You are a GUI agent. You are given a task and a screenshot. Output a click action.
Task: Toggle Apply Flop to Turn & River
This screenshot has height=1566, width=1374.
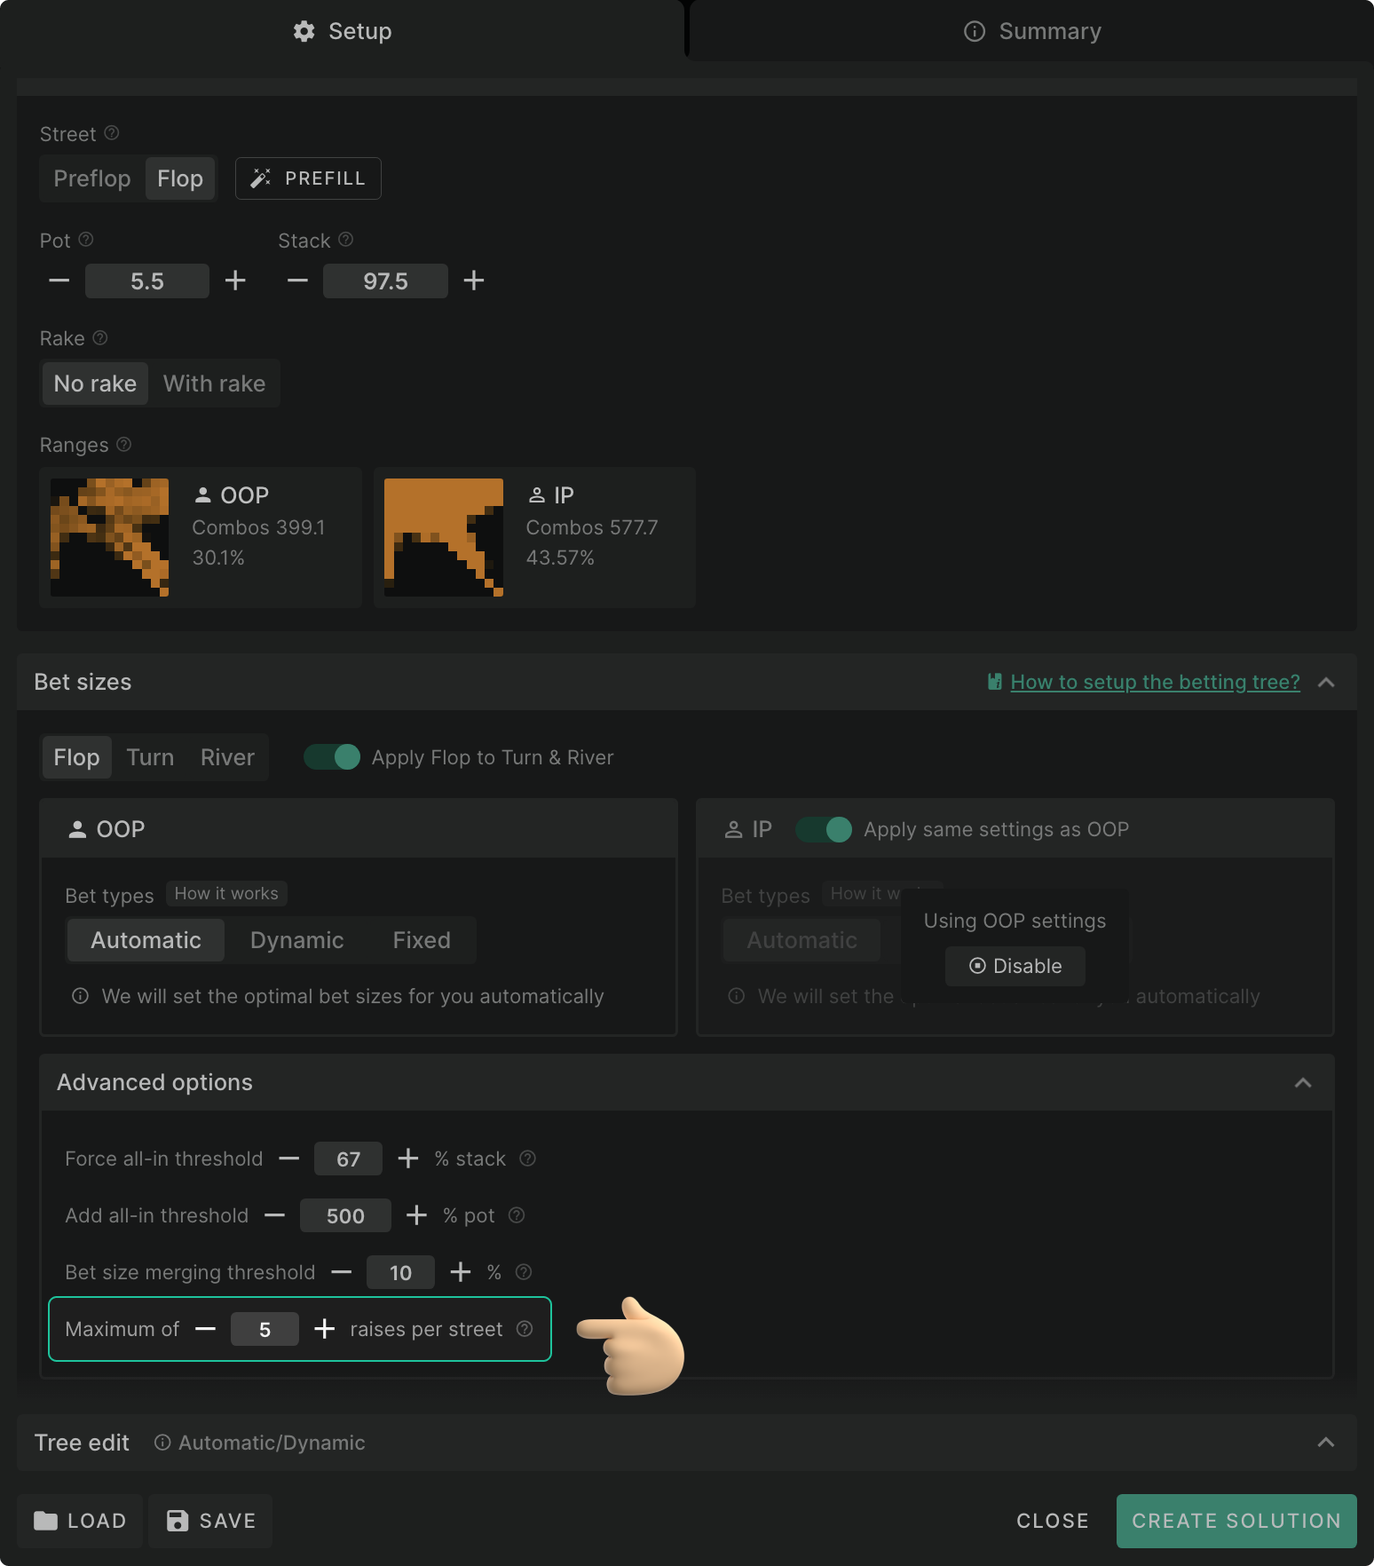click(x=332, y=757)
